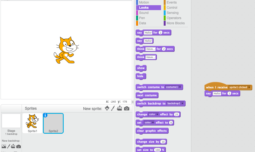Open the Sound blocks category
Viewport: 255px width, 152px height.
(144, 13)
